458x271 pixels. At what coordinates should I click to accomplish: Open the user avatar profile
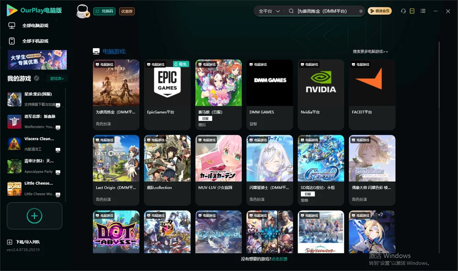click(x=82, y=11)
